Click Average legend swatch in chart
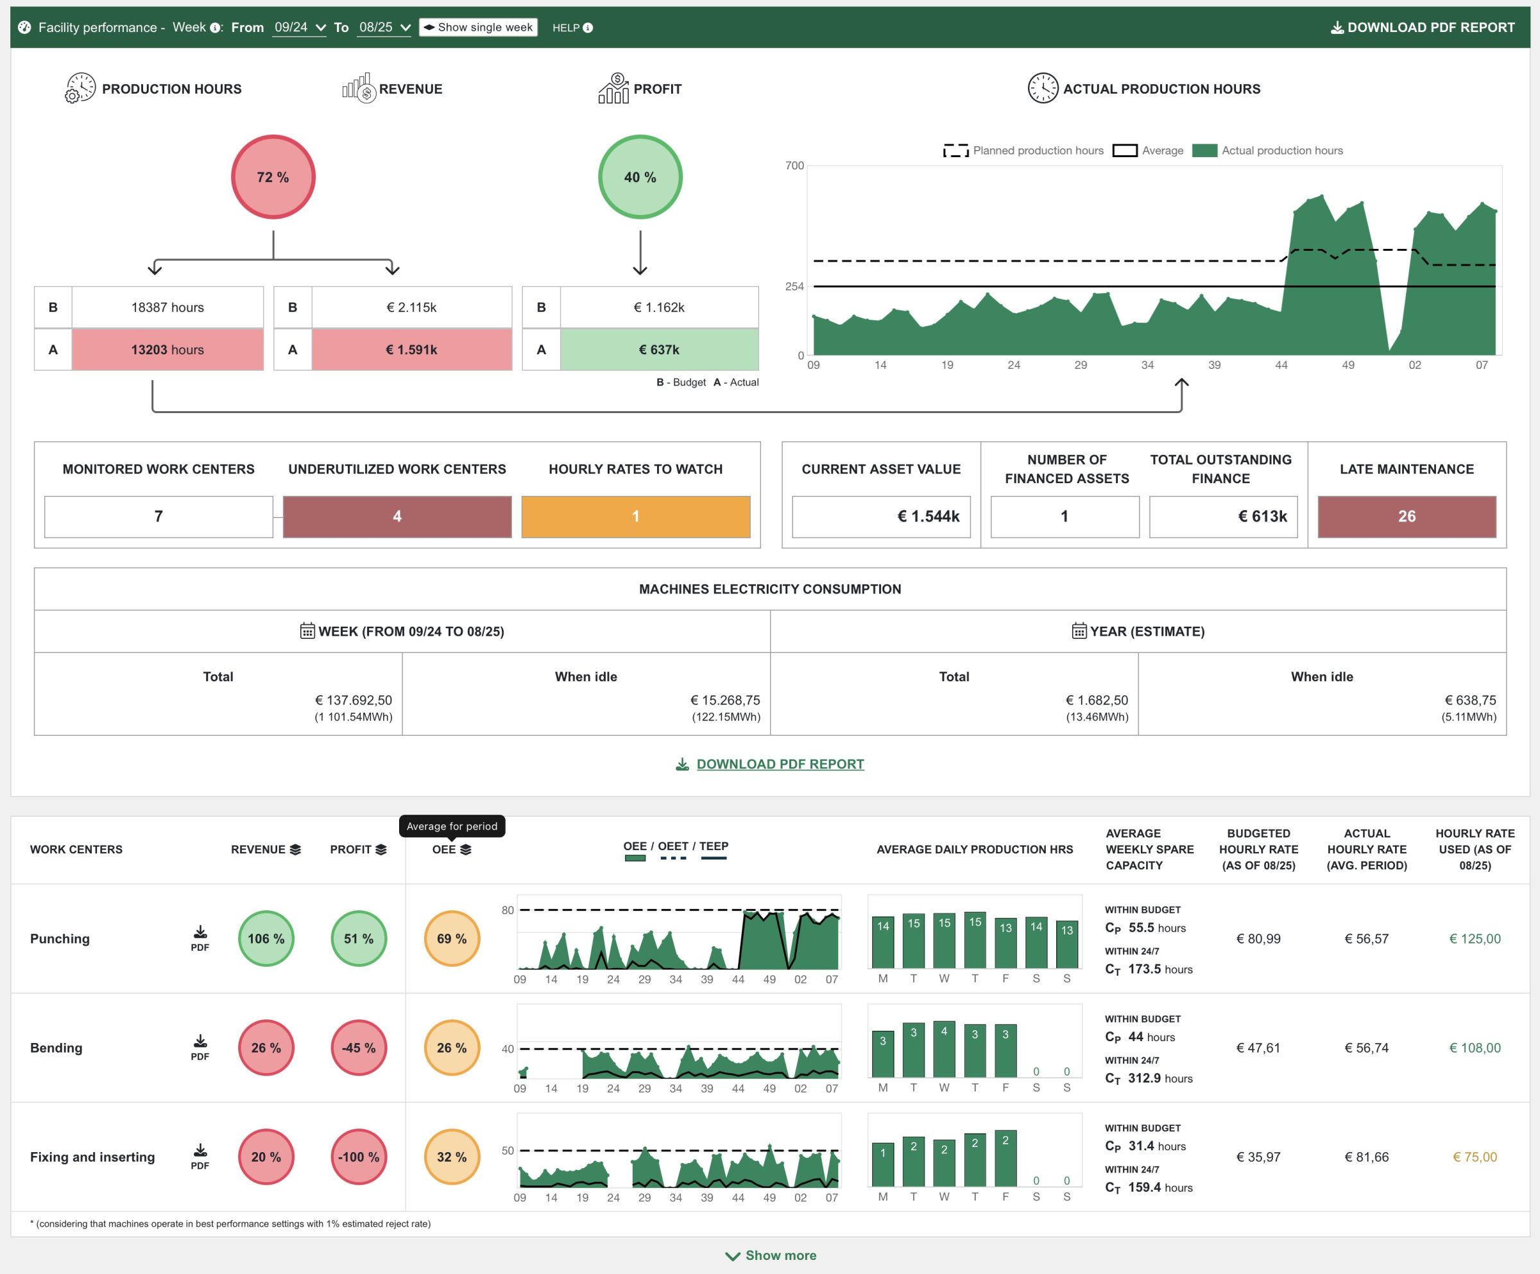Viewport: 1540px width, 1274px height. (x=1125, y=150)
